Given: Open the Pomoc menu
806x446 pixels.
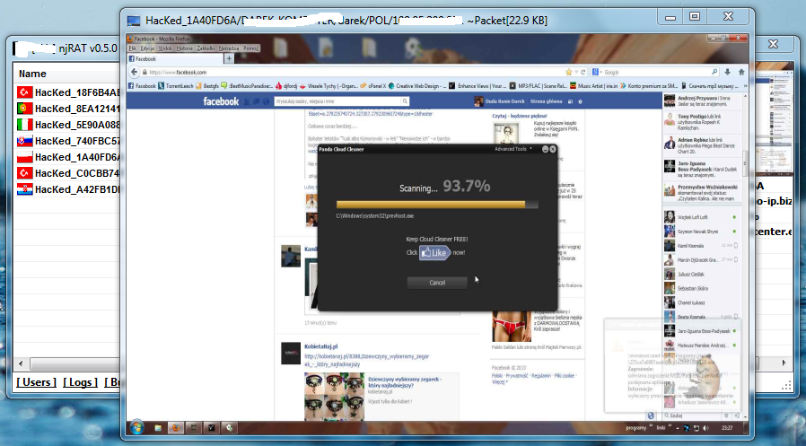Looking at the screenshot, I should click(x=250, y=48).
